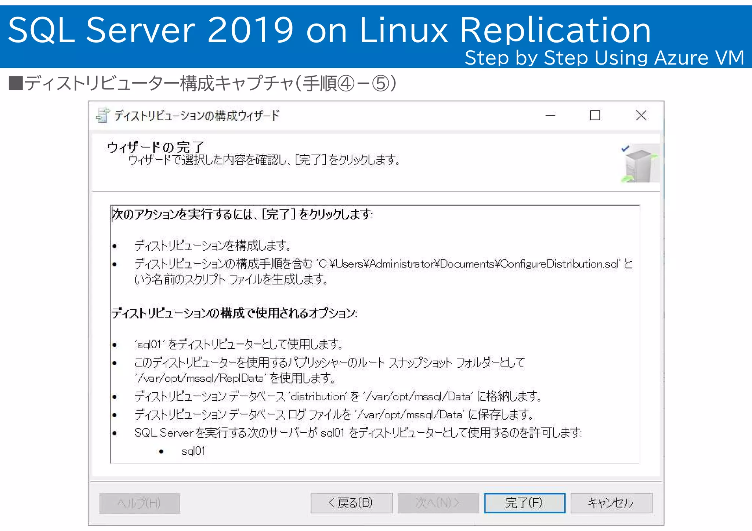Click the ConfigureDistribution.sql script path line
This screenshot has width=752, height=531.
[x=383, y=264]
